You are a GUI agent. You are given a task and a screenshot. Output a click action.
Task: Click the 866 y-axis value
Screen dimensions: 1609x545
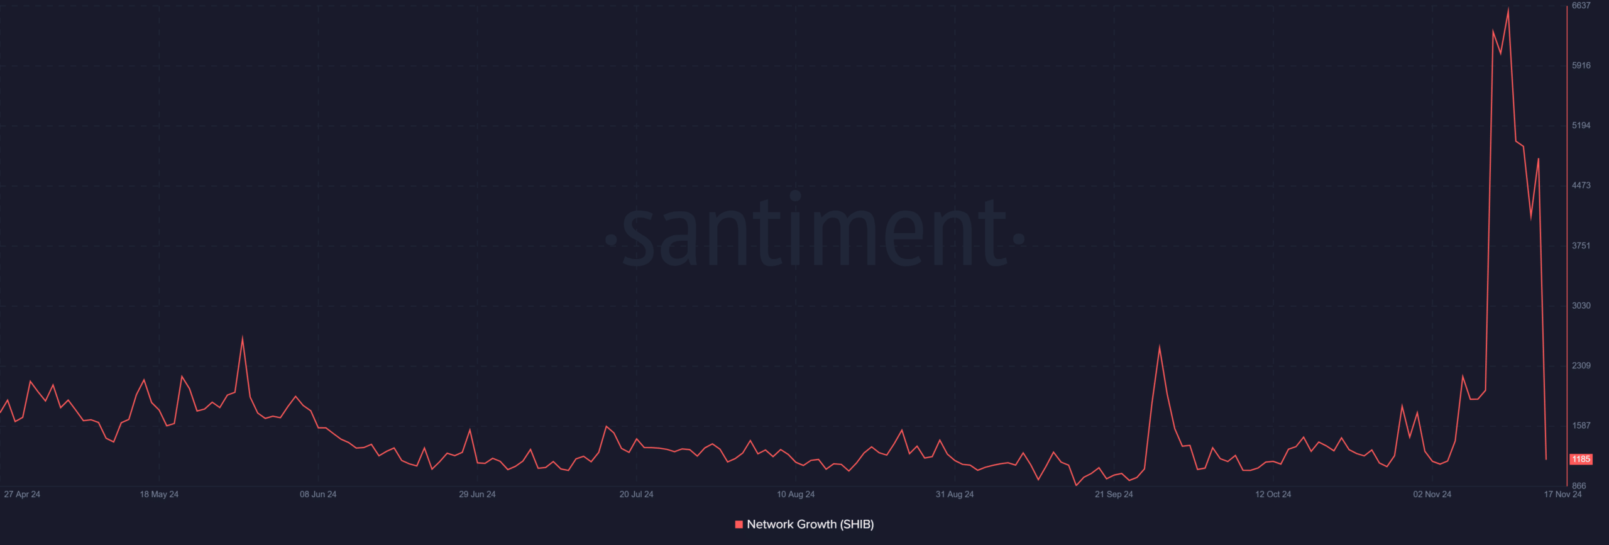[1579, 486]
